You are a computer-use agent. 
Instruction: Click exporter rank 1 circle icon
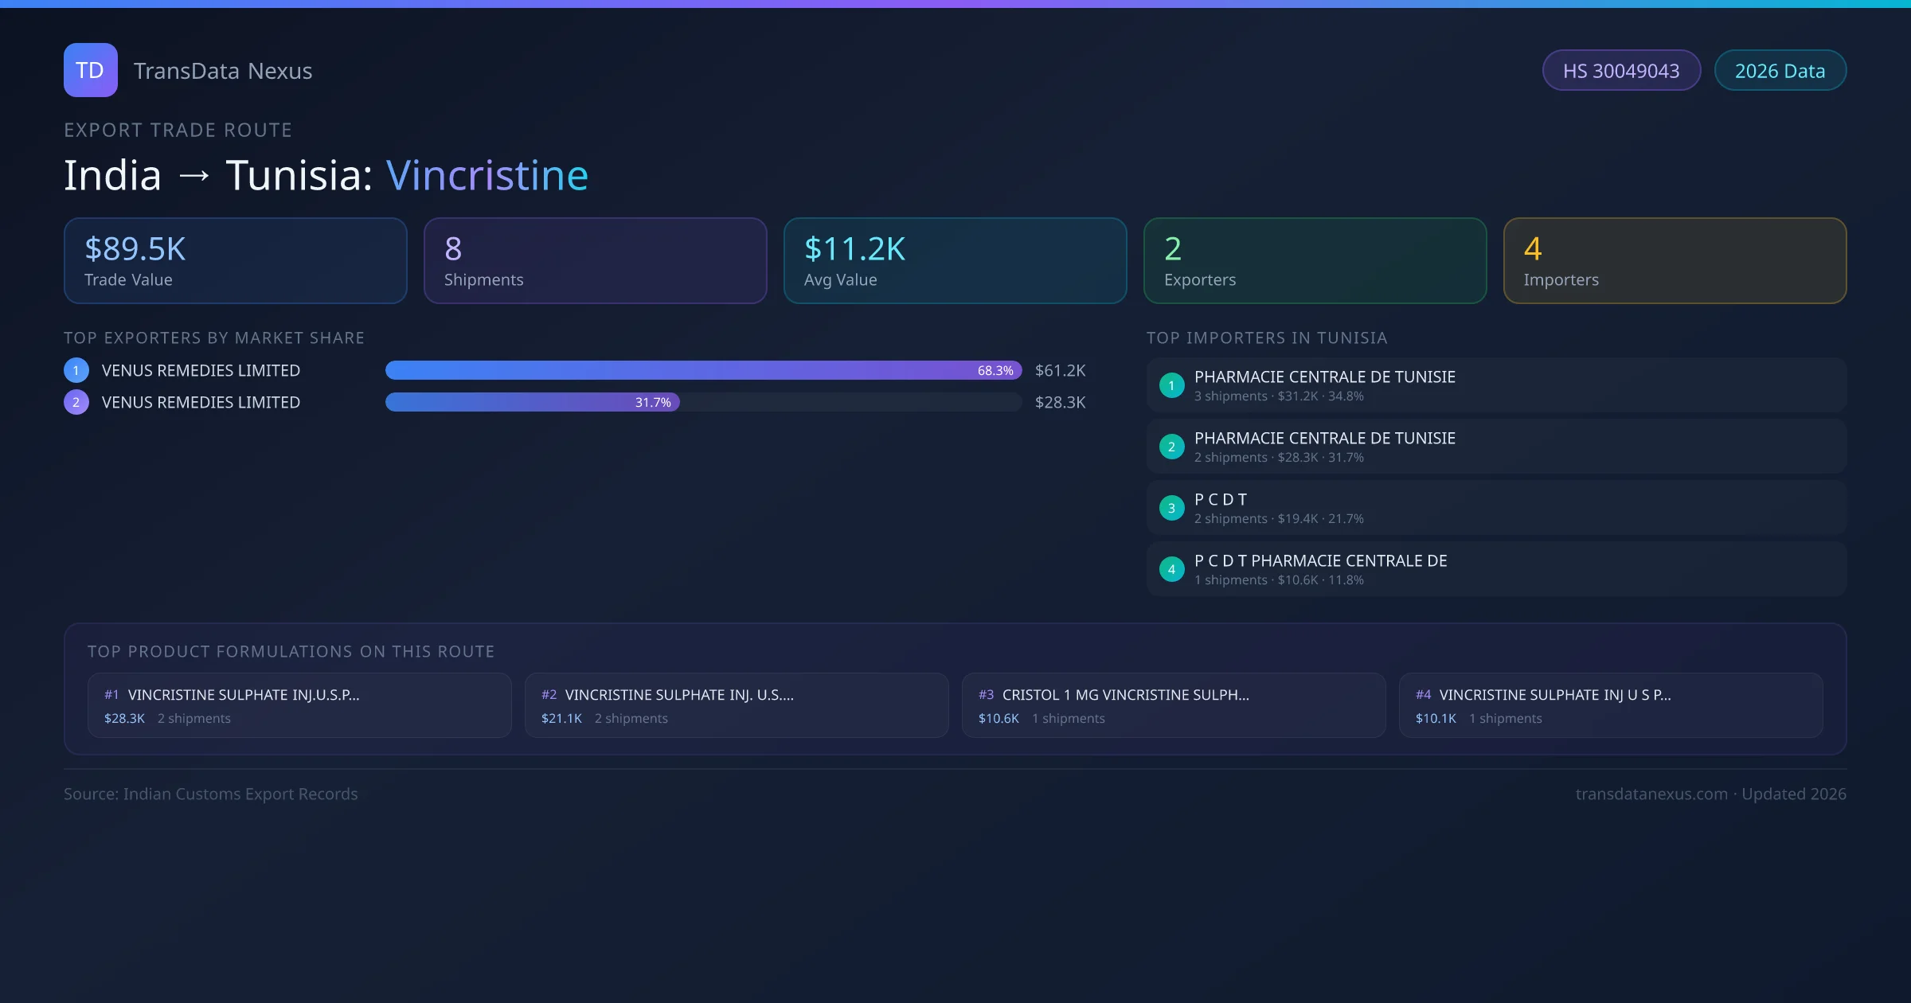[76, 370]
